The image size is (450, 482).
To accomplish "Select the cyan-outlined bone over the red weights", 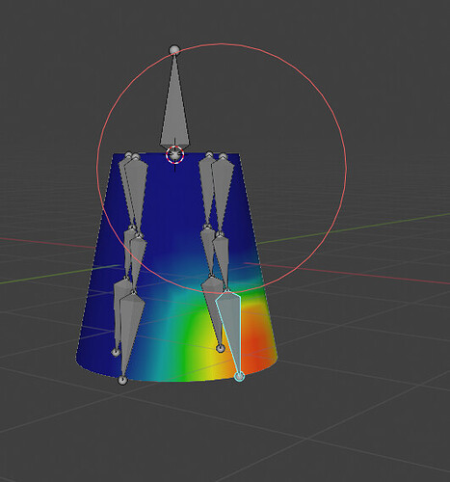I will pos(231,331).
